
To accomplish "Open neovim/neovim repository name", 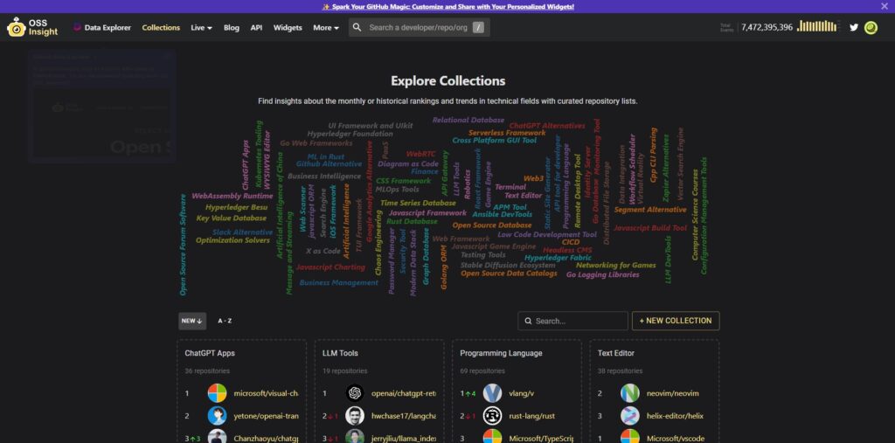I will coord(672,393).
